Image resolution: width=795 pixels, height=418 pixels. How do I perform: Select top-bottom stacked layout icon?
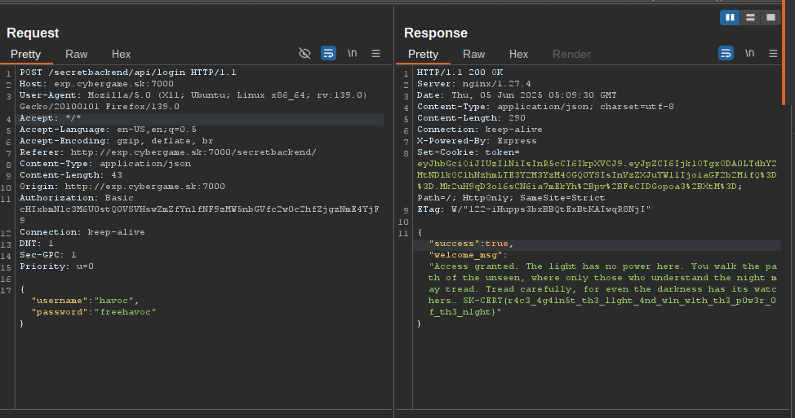(x=750, y=17)
